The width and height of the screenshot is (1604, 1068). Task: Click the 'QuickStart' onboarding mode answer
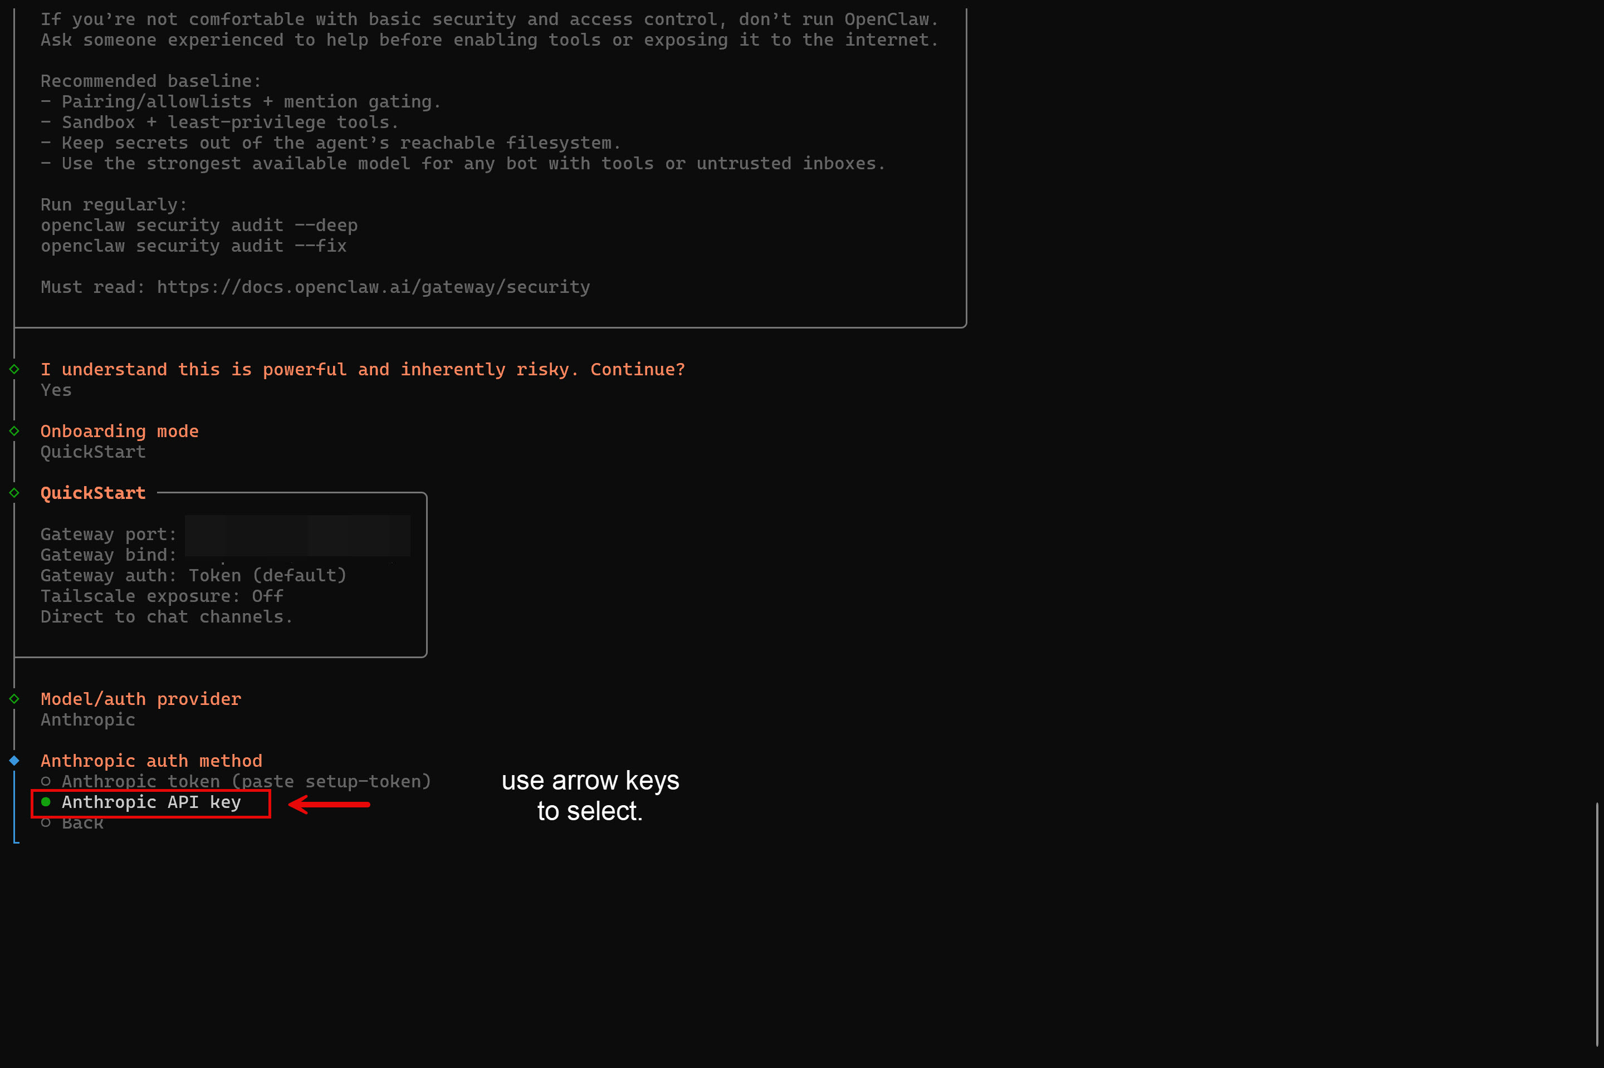[x=94, y=452]
